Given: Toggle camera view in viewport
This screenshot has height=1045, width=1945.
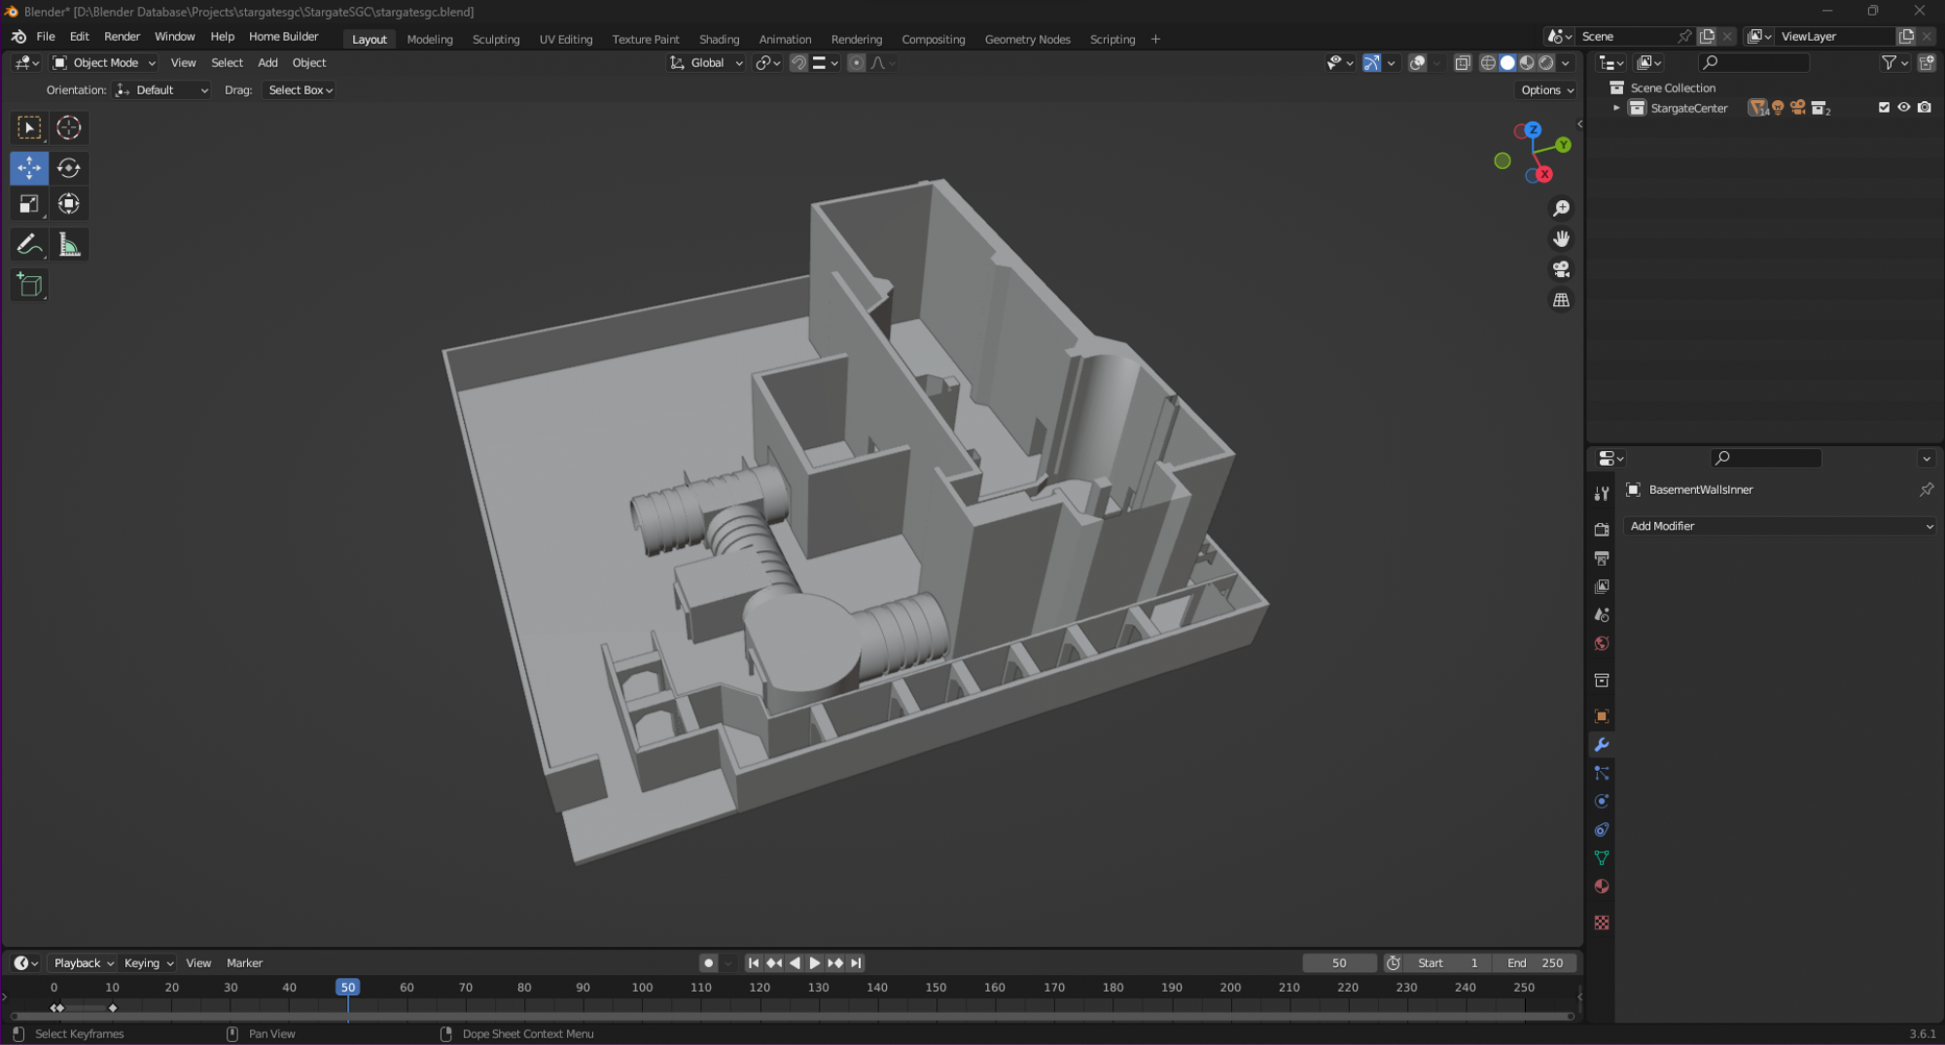Looking at the screenshot, I should pos(1561,269).
